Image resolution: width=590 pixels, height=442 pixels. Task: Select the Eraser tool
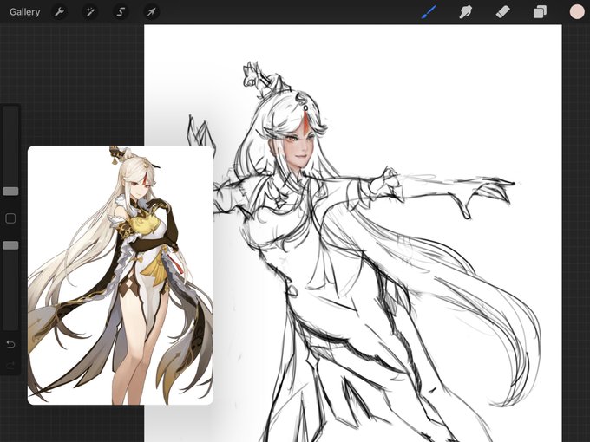click(x=503, y=12)
